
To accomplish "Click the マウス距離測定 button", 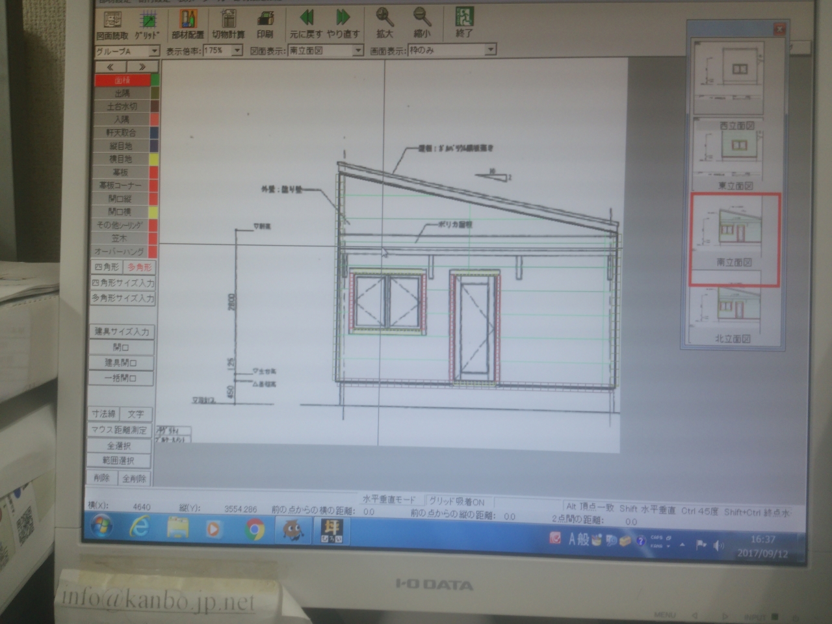I will tap(120, 430).
